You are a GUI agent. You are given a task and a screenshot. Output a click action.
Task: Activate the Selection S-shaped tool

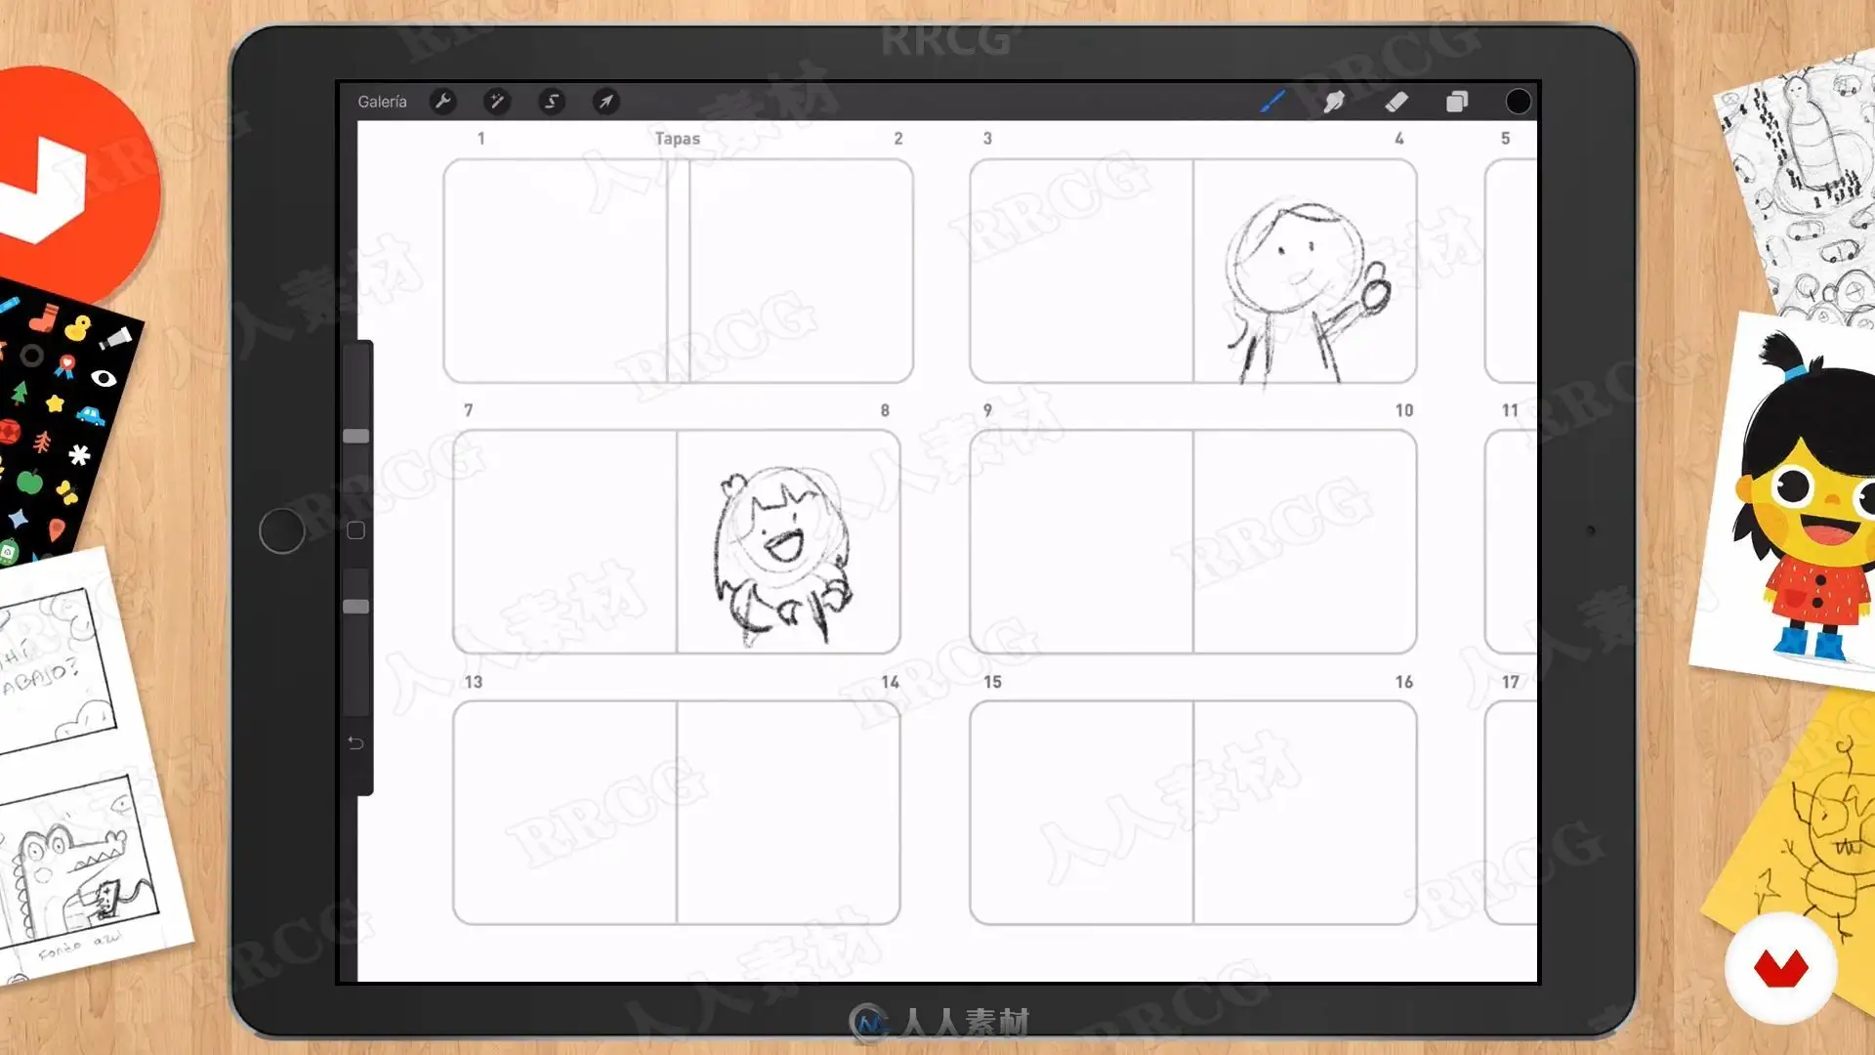(551, 102)
